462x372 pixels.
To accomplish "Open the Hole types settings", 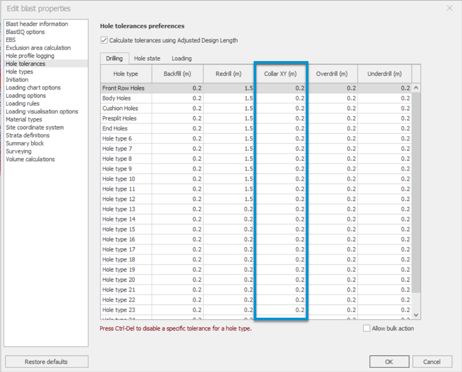I will click(46, 72).
